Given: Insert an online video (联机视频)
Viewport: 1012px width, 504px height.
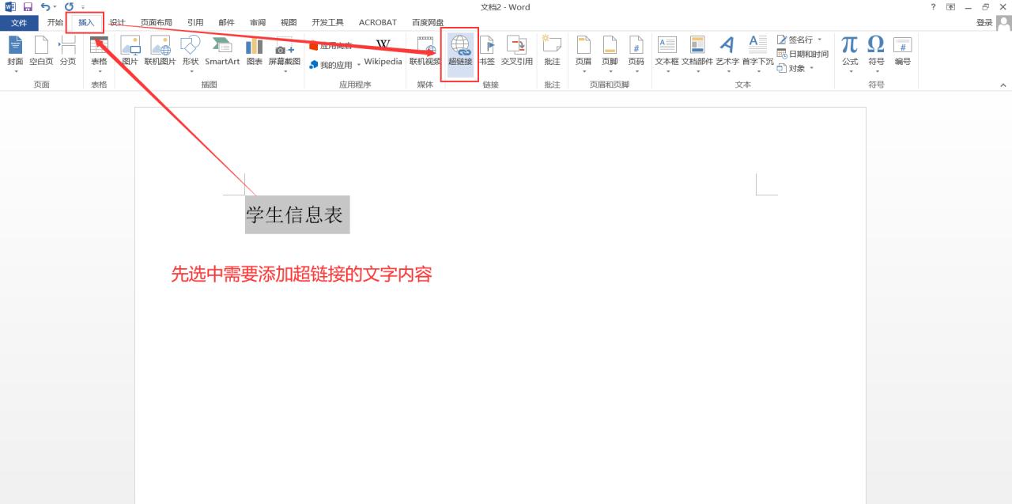Looking at the screenshot, I should point(425,52).
